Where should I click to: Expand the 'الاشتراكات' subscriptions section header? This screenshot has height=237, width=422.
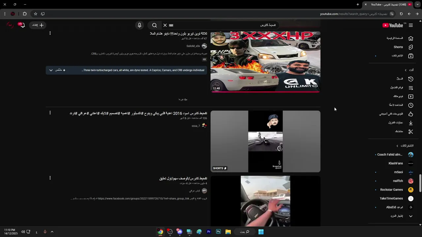click(405, 146)
